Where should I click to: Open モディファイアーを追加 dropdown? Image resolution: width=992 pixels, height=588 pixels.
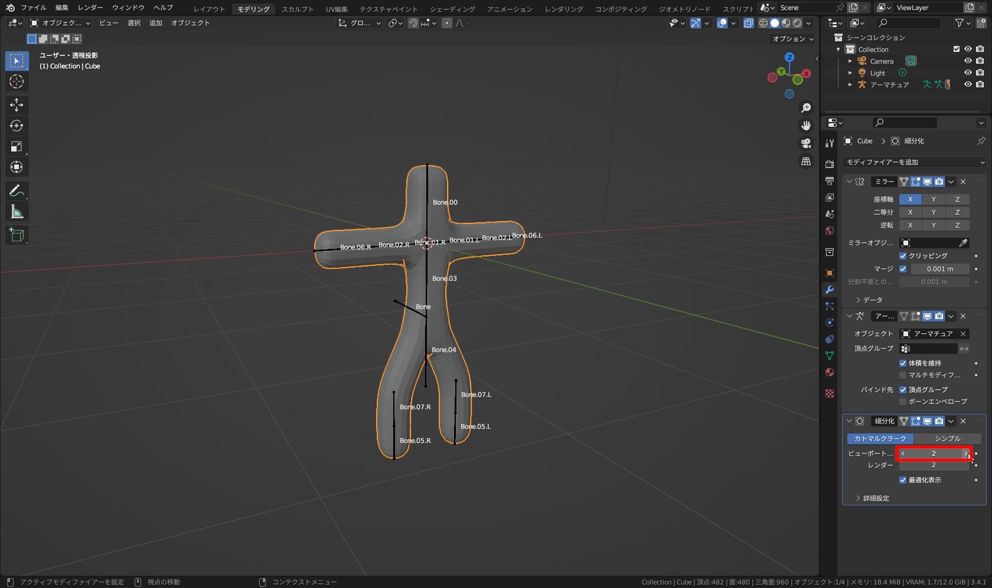coord(914,162)
